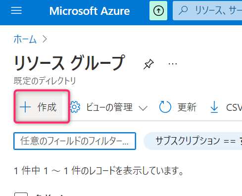Focus the 任意のフィールドのフィルター input
Viewport: 242px width, 196px height.
click(x=75, y=141)
